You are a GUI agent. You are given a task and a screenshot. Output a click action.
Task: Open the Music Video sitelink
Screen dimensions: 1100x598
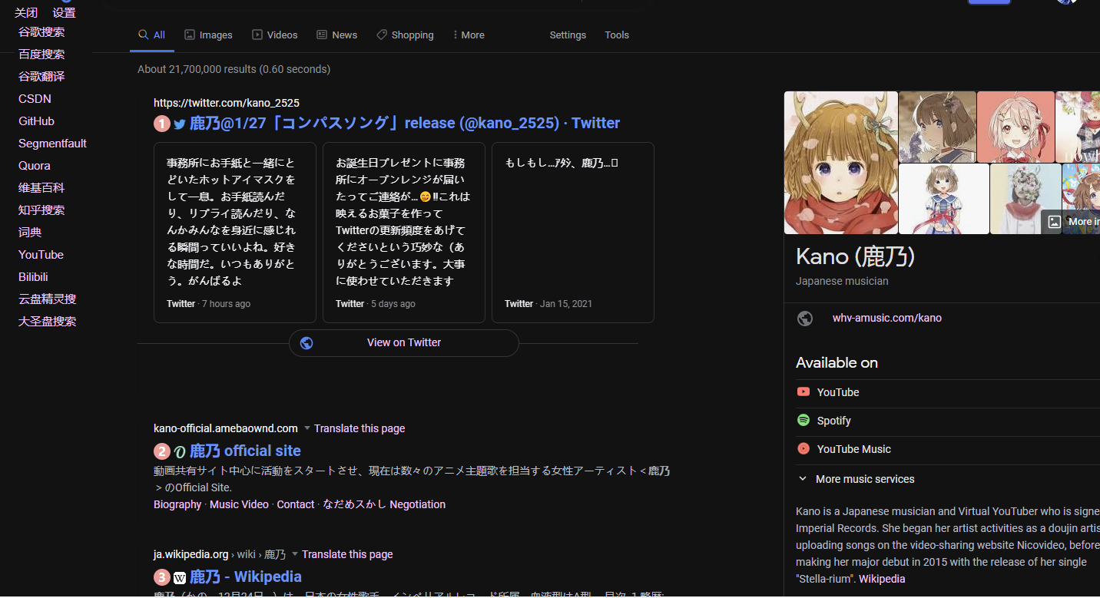[x=239, y=504]
